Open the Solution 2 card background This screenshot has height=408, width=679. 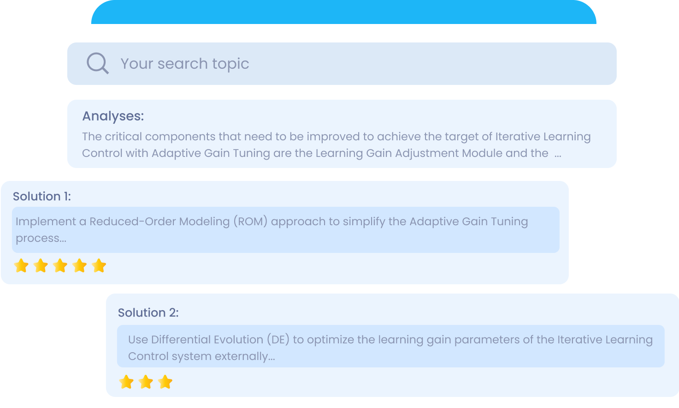pyautogui.click(x=393, y=345)
